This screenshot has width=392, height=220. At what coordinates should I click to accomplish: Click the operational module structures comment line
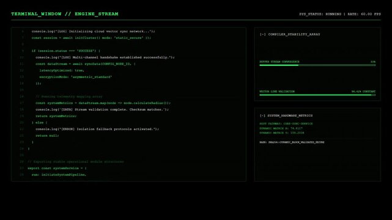pyautogui.click(x=75, y=162)
